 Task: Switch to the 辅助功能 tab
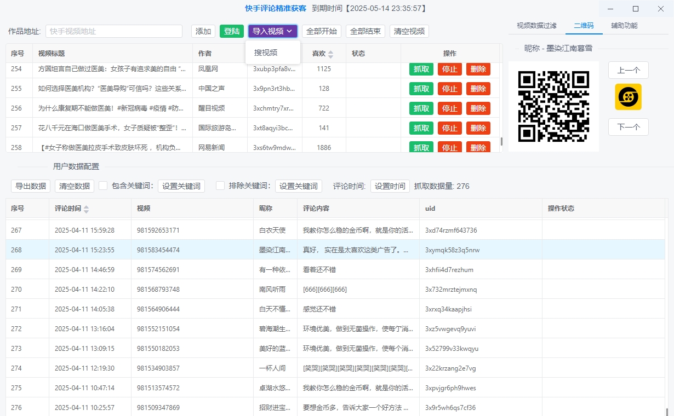click(624, 25)
